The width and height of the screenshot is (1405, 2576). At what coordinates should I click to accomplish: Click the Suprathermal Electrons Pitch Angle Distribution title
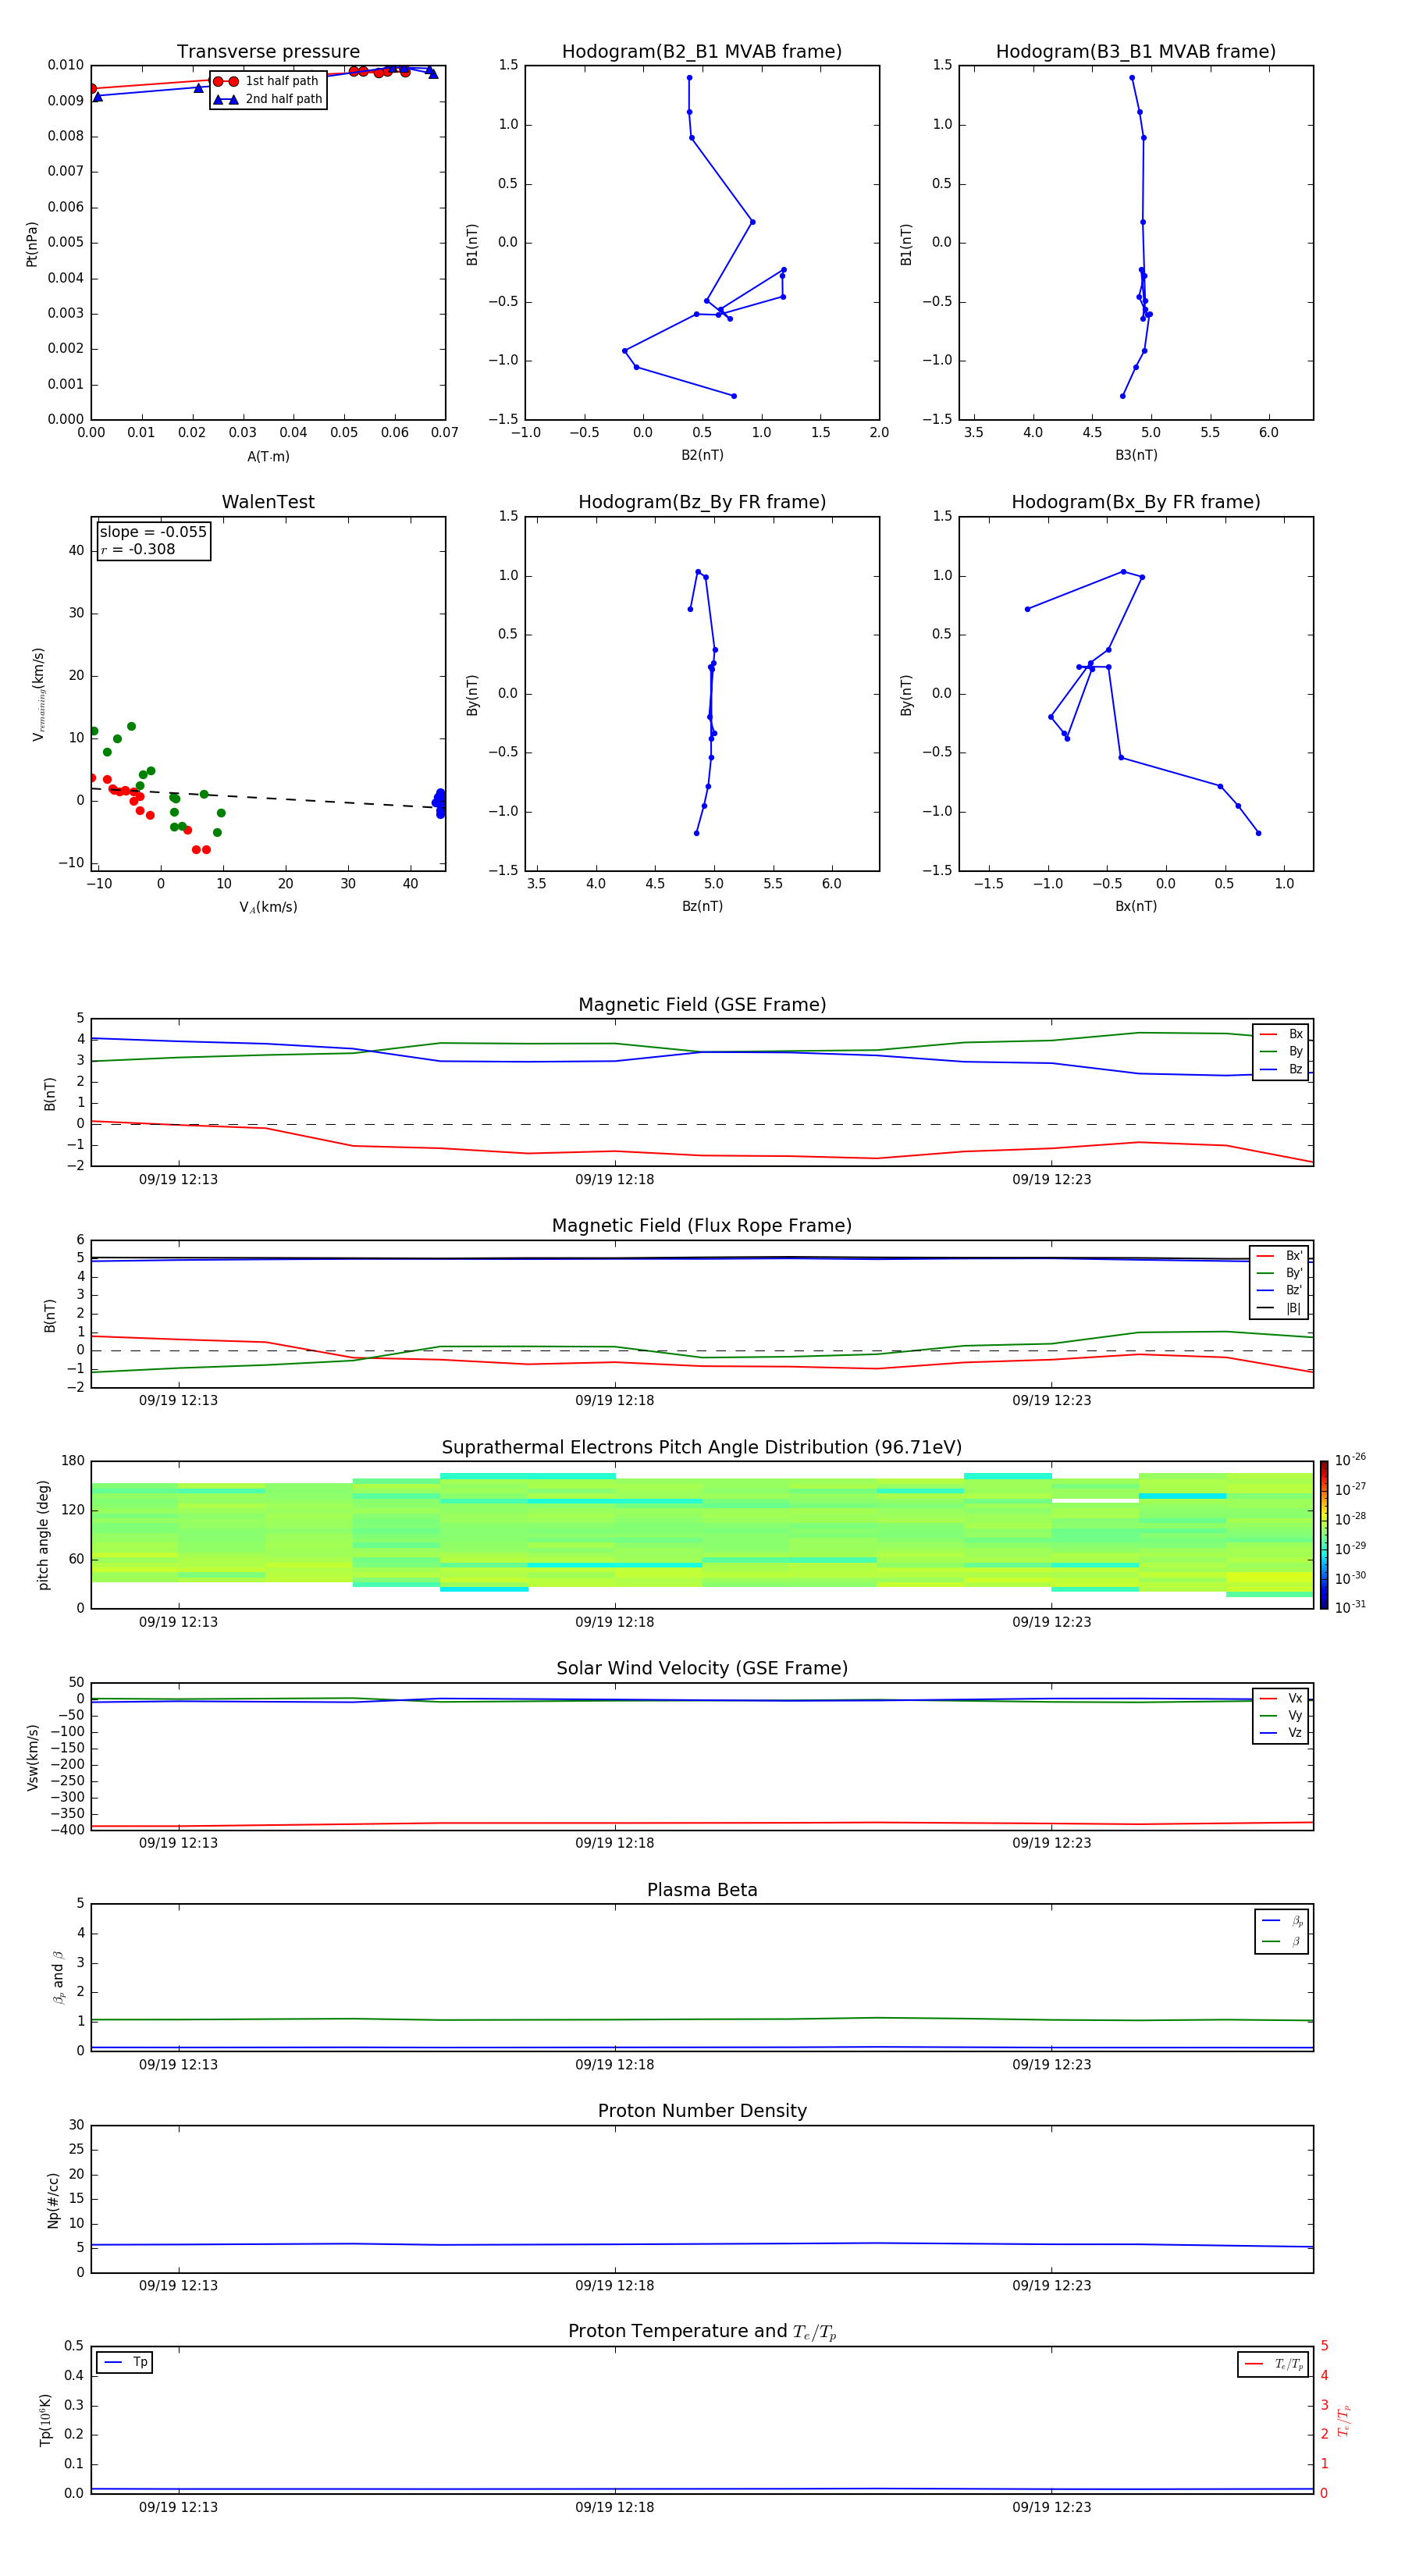click(702, 1448)
